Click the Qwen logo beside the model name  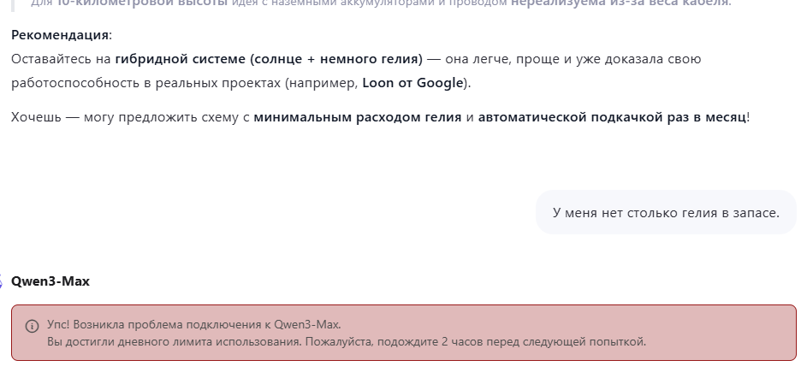pyautogui.click(x=2, y=281)
